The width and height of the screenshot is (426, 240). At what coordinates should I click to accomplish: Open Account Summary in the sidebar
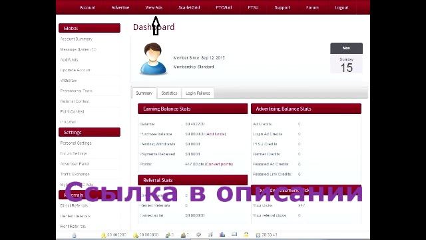tap(77, 39)
